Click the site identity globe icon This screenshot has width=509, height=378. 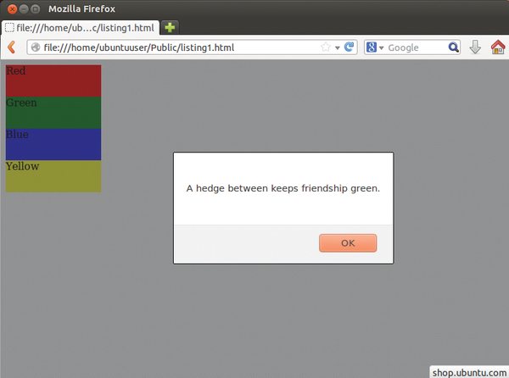click(x=36, y=47)
